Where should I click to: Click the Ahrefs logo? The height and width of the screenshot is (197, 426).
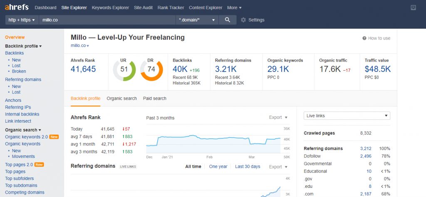17,7
